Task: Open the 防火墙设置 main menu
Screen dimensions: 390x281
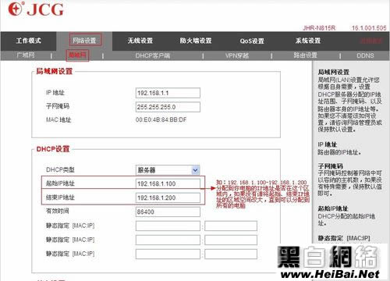Action: [x=196, y=41]
